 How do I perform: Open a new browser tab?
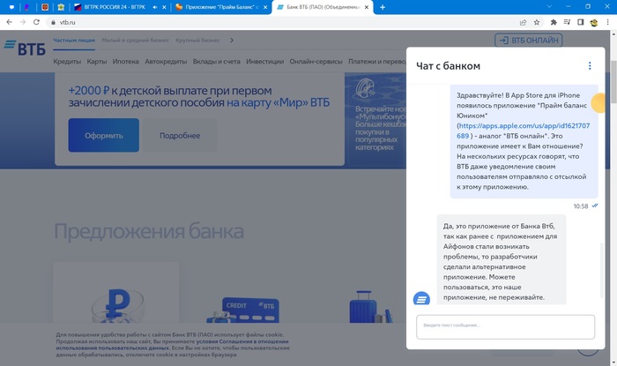[x=383, y=7]
